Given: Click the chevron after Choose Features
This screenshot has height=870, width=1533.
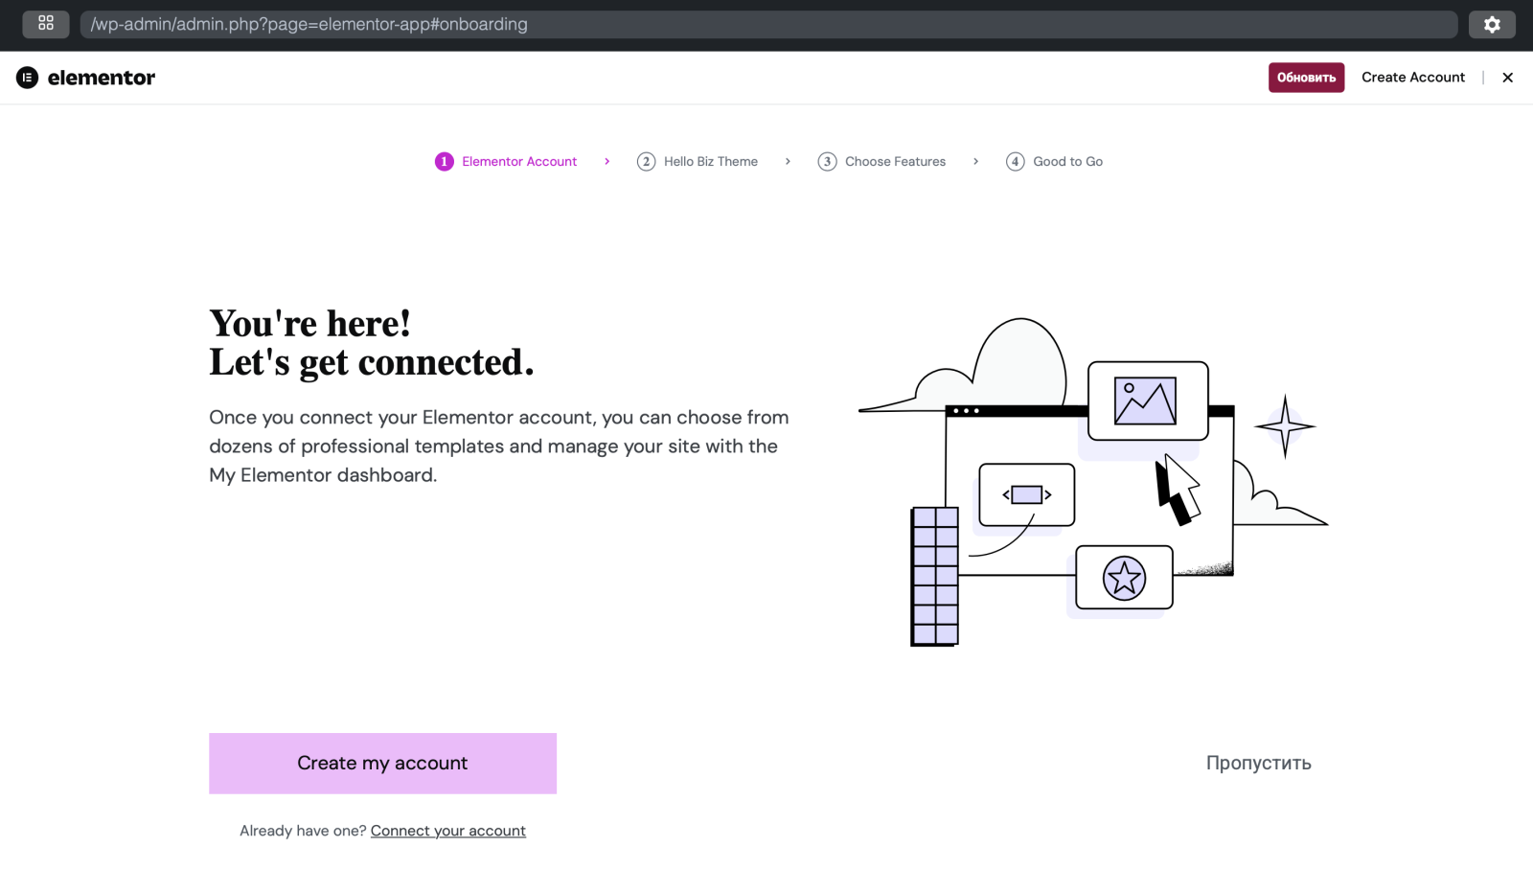Looking at the screenshot, I should click(975, 162).
